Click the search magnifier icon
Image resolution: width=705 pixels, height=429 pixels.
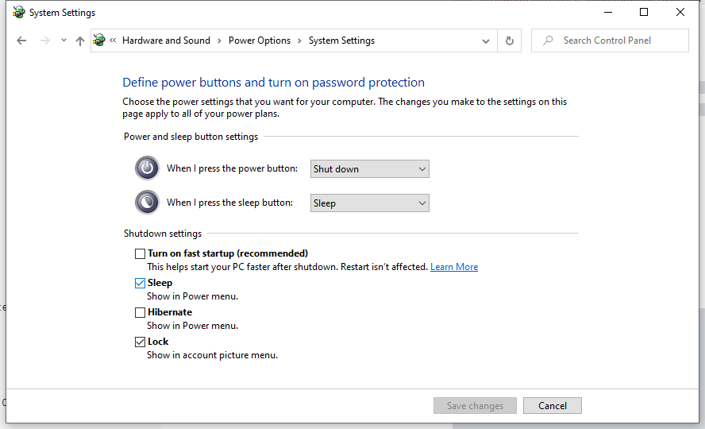tap(547, 41)
